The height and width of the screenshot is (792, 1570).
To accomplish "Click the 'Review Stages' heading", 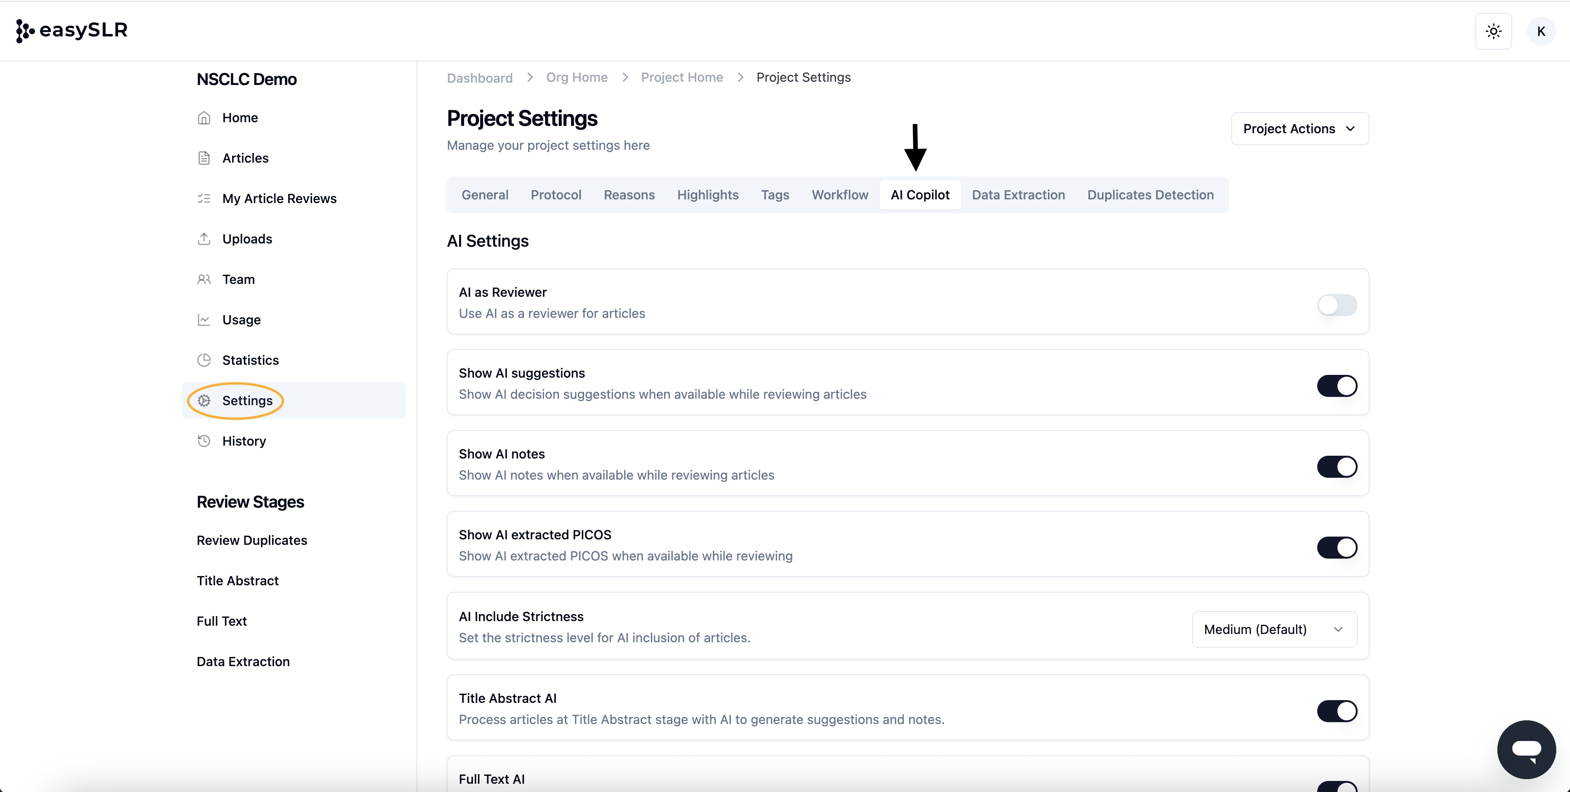I will 250,502.
